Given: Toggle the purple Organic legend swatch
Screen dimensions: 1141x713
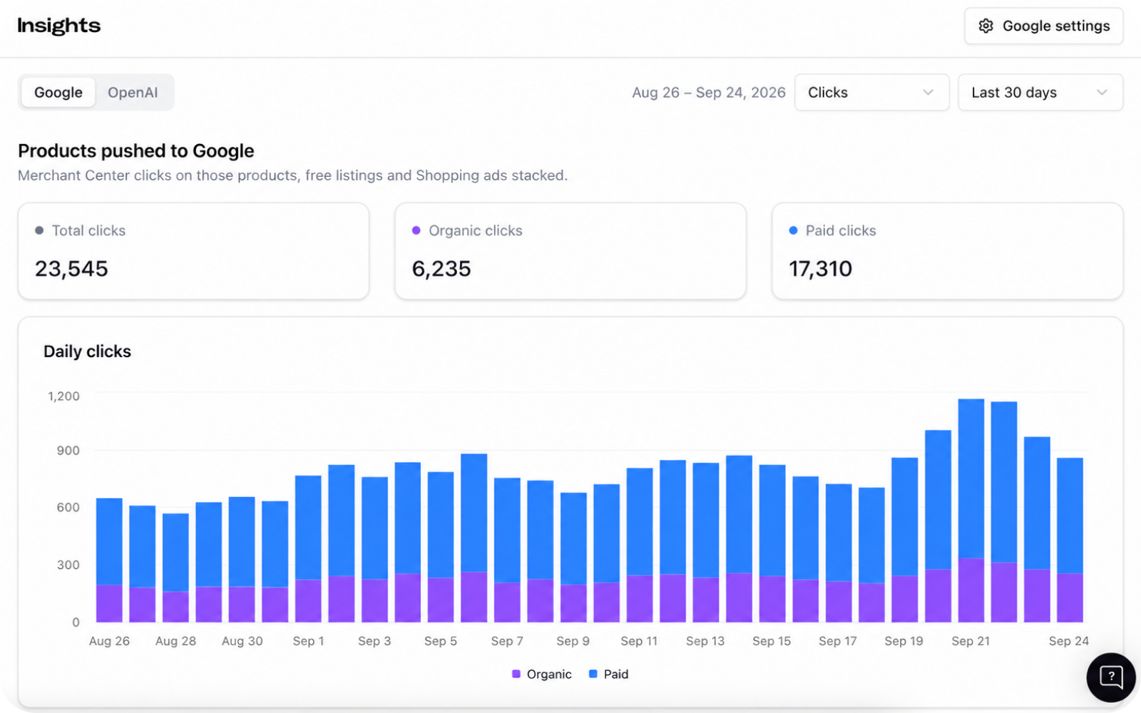Looking at the screenshot, I should click(x=516, y=674).
